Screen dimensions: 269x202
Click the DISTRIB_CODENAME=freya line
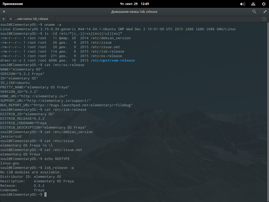tap(23, 123)
